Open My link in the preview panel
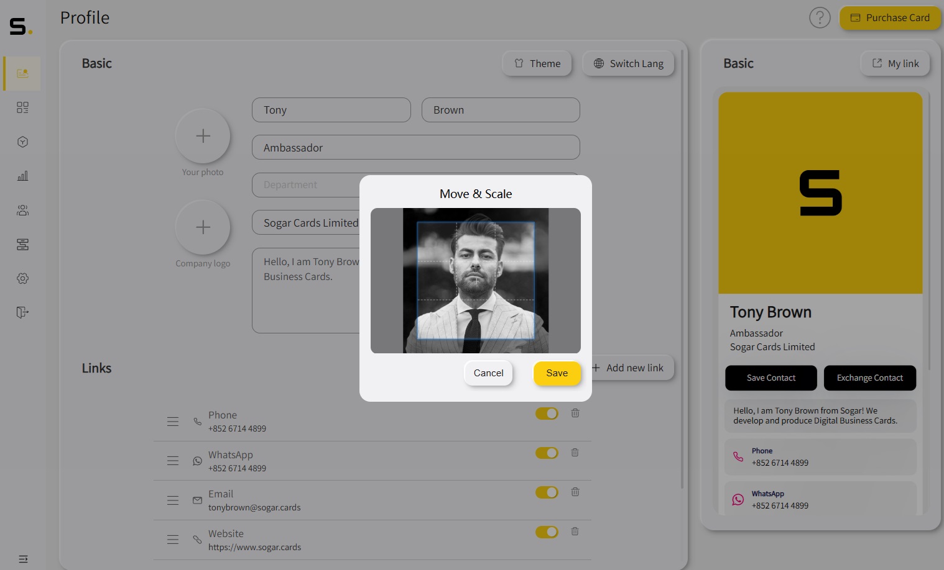944x570 pixels. pos(895,63)
